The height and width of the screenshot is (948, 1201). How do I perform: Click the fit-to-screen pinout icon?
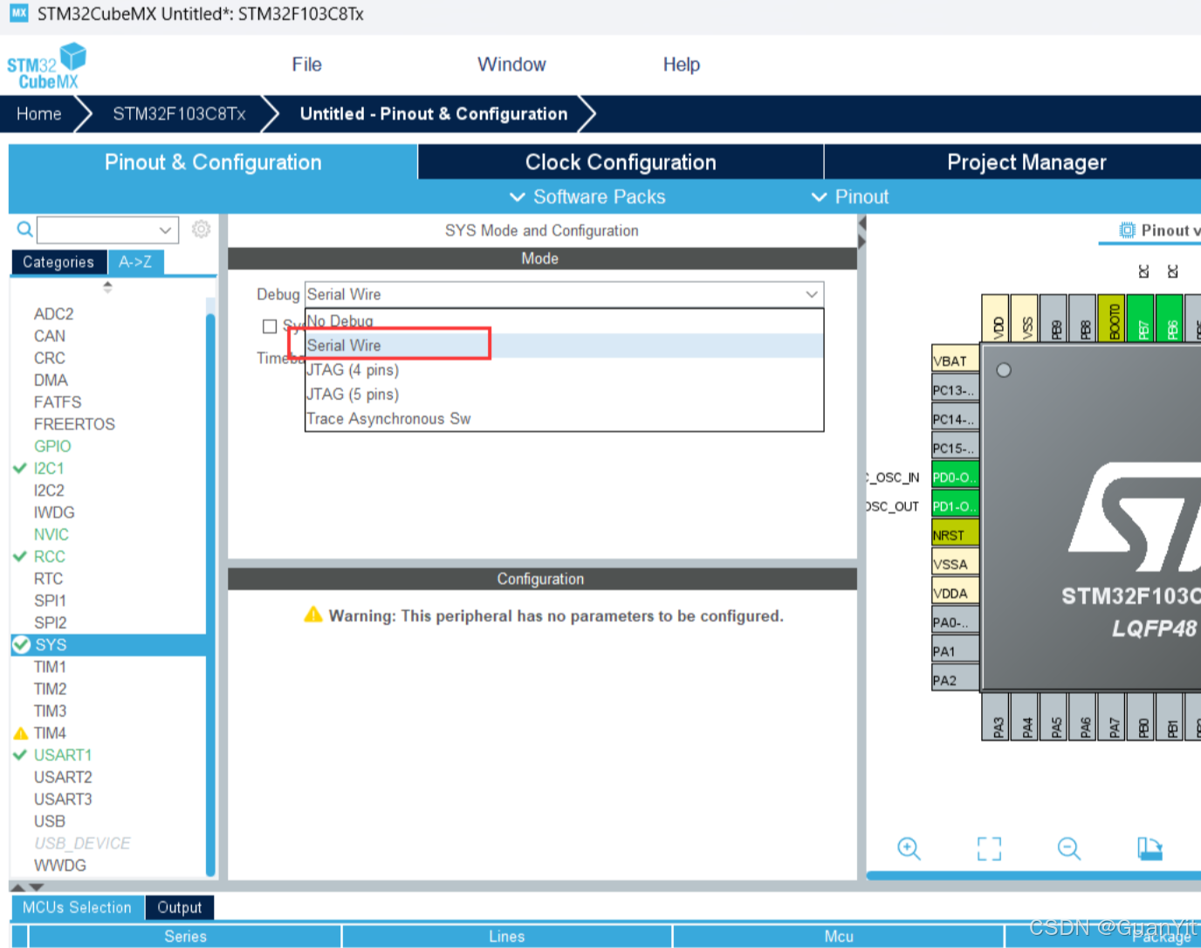(989, 848)
